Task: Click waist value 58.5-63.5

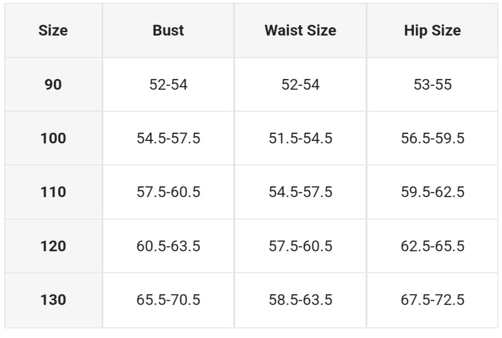Action: [x=300, y=299]
